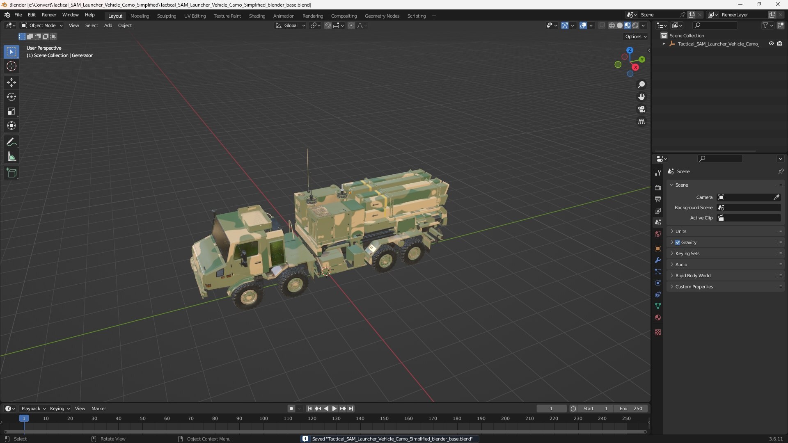Pick the Measure tool
Image resolution: width=788 pixels, height=443 pixels.
click(x=11, y=157)
